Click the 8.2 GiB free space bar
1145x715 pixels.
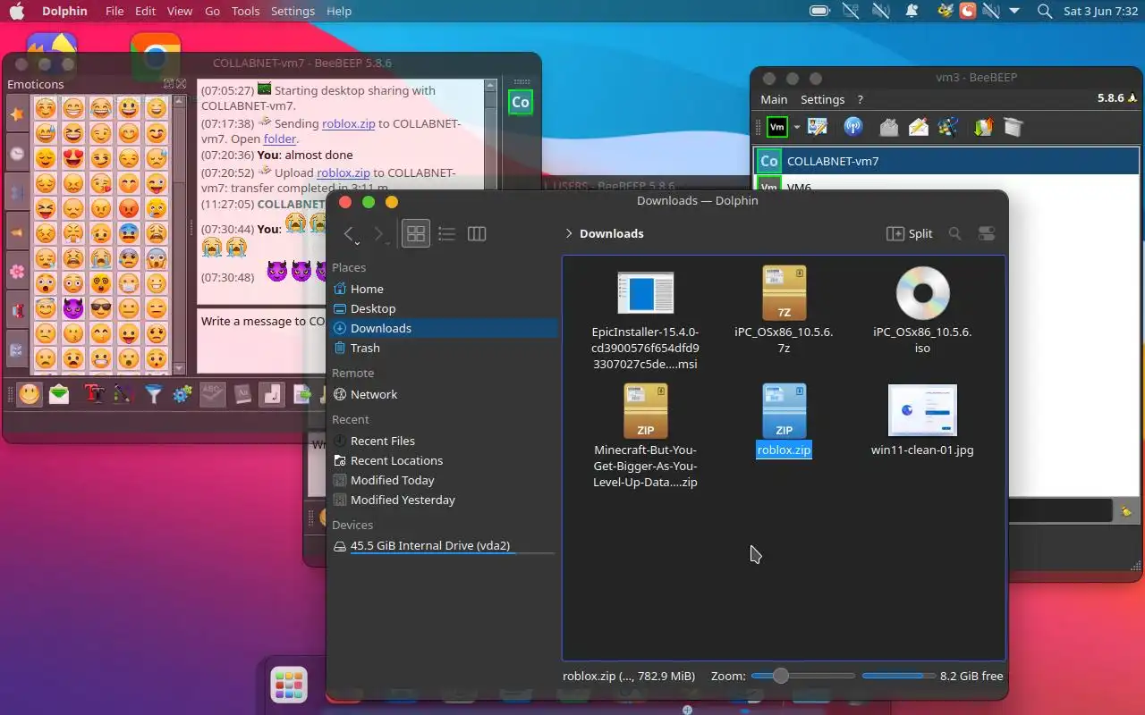[898, 676]
